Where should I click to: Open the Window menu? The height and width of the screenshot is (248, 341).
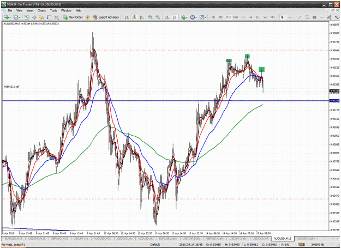point(66,10)
